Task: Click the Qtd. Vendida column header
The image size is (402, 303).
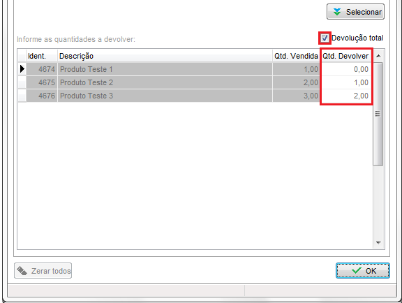Action: tap(296, 56)
